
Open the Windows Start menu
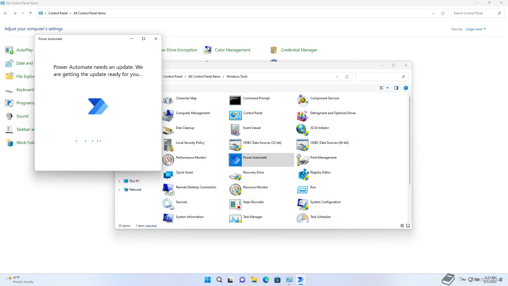pos(208,280)
